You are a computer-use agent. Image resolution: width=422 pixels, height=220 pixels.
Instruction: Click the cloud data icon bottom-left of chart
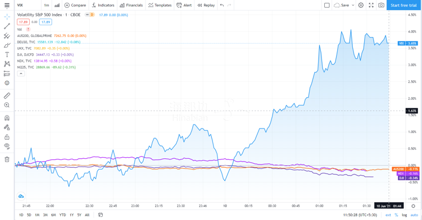coord(21,196)
